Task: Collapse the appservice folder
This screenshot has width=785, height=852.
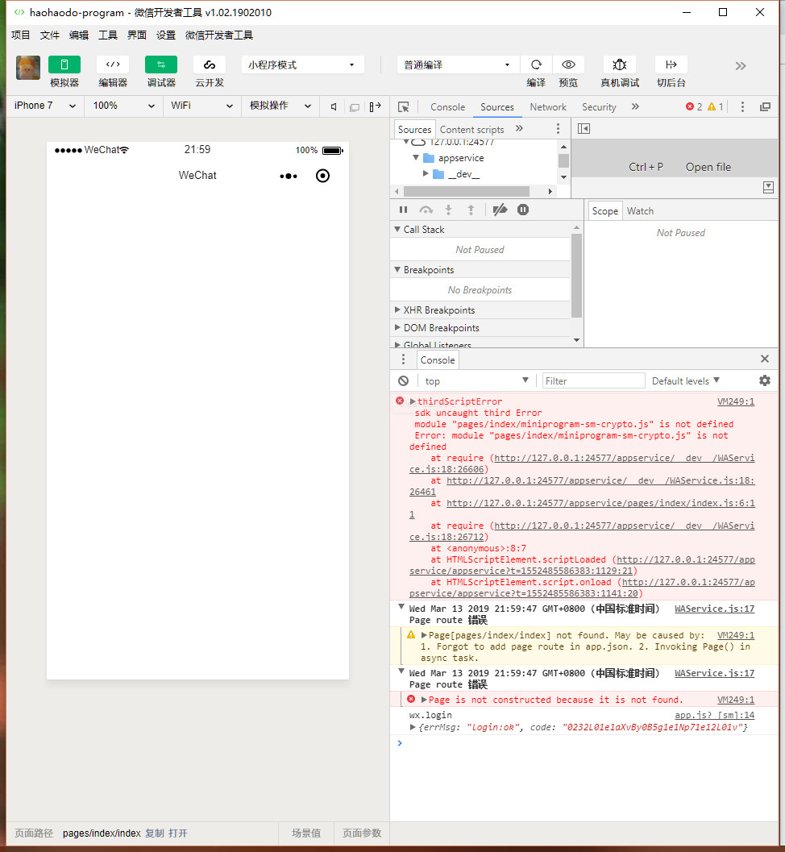Action: [x=416, y=157]
